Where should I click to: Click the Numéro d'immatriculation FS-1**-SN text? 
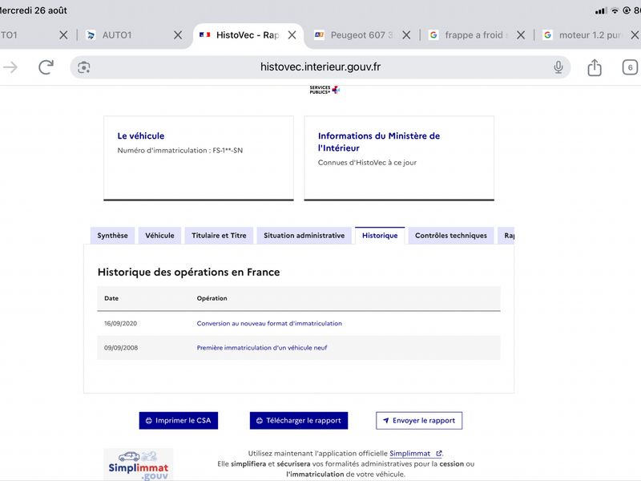click(x=179, y=150)
